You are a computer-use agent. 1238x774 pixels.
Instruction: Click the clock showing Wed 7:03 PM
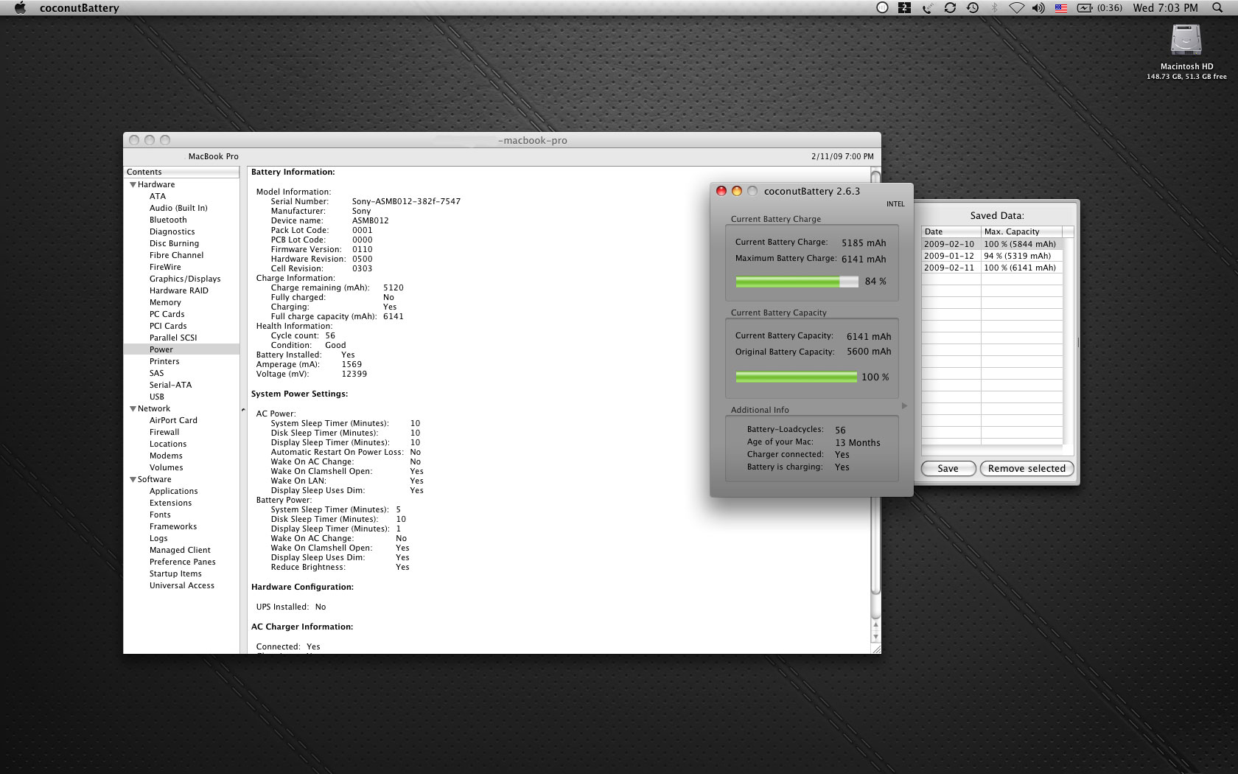1165,8
